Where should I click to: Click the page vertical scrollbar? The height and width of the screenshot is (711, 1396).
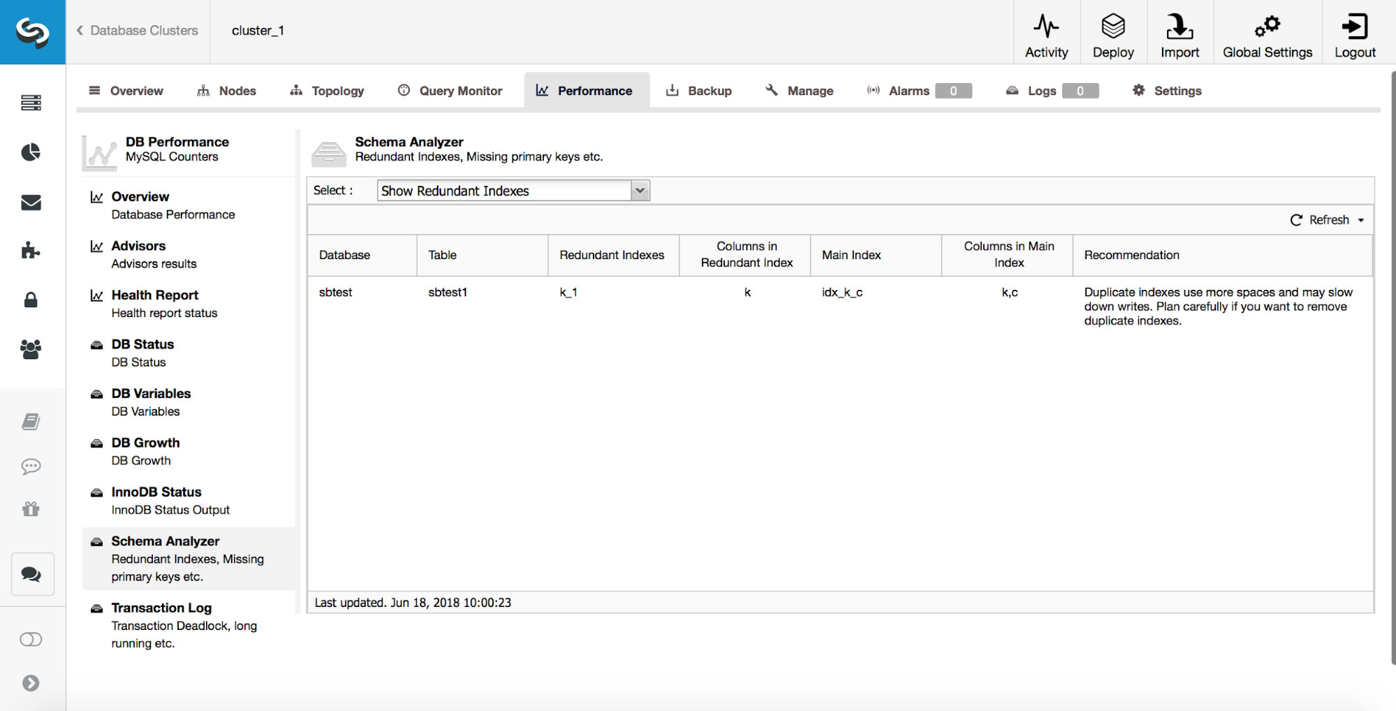pyautogui.click(x=1393, y=367)
